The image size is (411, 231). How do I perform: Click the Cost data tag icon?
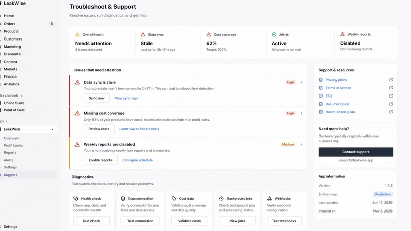[x=174, y=199]
